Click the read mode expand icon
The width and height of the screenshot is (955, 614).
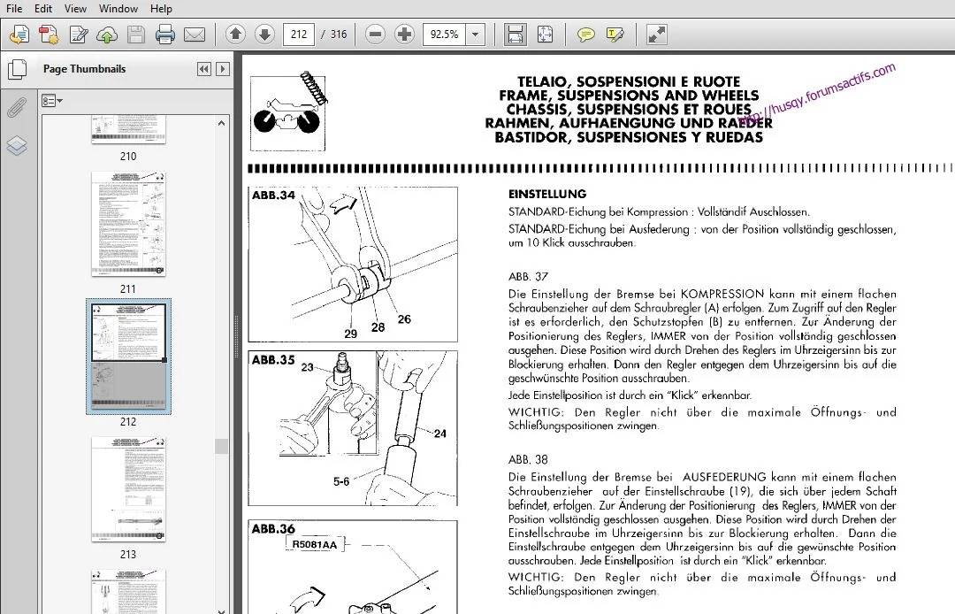coord(656,35)
